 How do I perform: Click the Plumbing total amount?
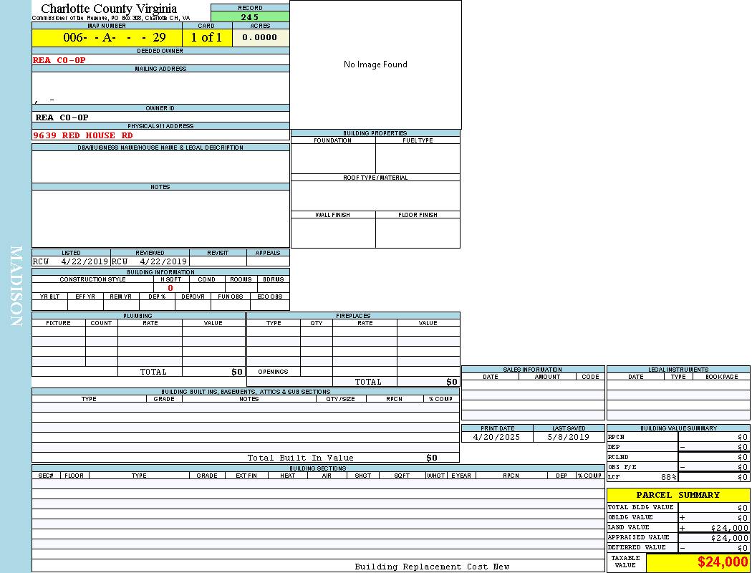click(x=237, y=372)
